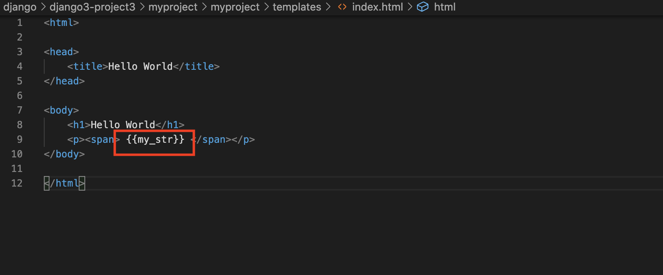This screenshot has width=663, height=275.
Task: Click the HTML file icon in breadcrumb
Action: (x=342, y=7)
